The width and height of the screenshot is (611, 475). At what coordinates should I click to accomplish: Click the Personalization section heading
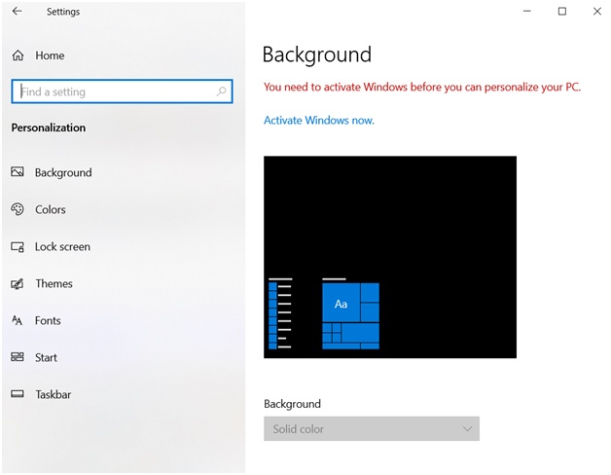click(x=49, y=128)
